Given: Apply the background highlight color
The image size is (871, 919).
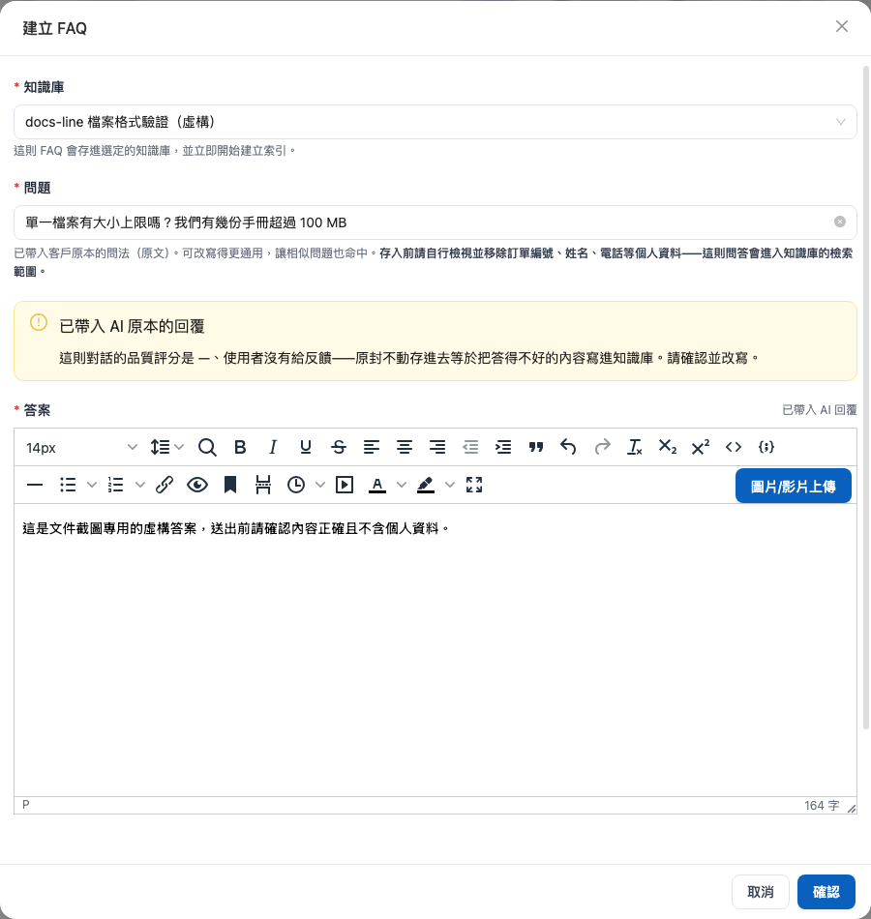Looking at the screenshot, I should (426, 485).
